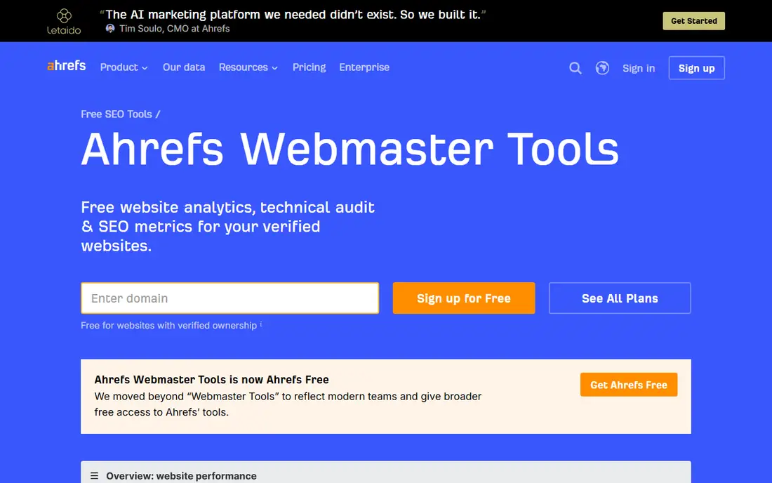Screen dimensions: 772x483
Task: Click the Sign in link
Action: (x=639, y=68)
